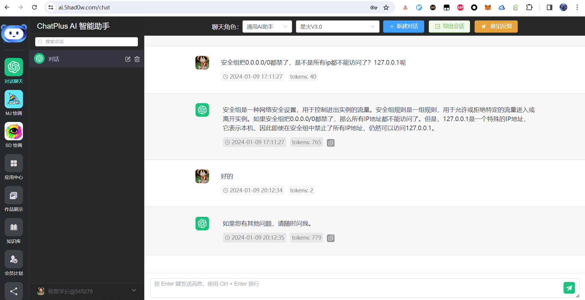This screenshot has width=585, height=300.
Task: Open the SD 绘画 colorful eye icon
Action: (14, 131)
